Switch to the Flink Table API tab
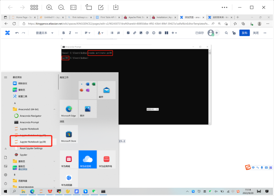274x196 pixels. (108, 17)
